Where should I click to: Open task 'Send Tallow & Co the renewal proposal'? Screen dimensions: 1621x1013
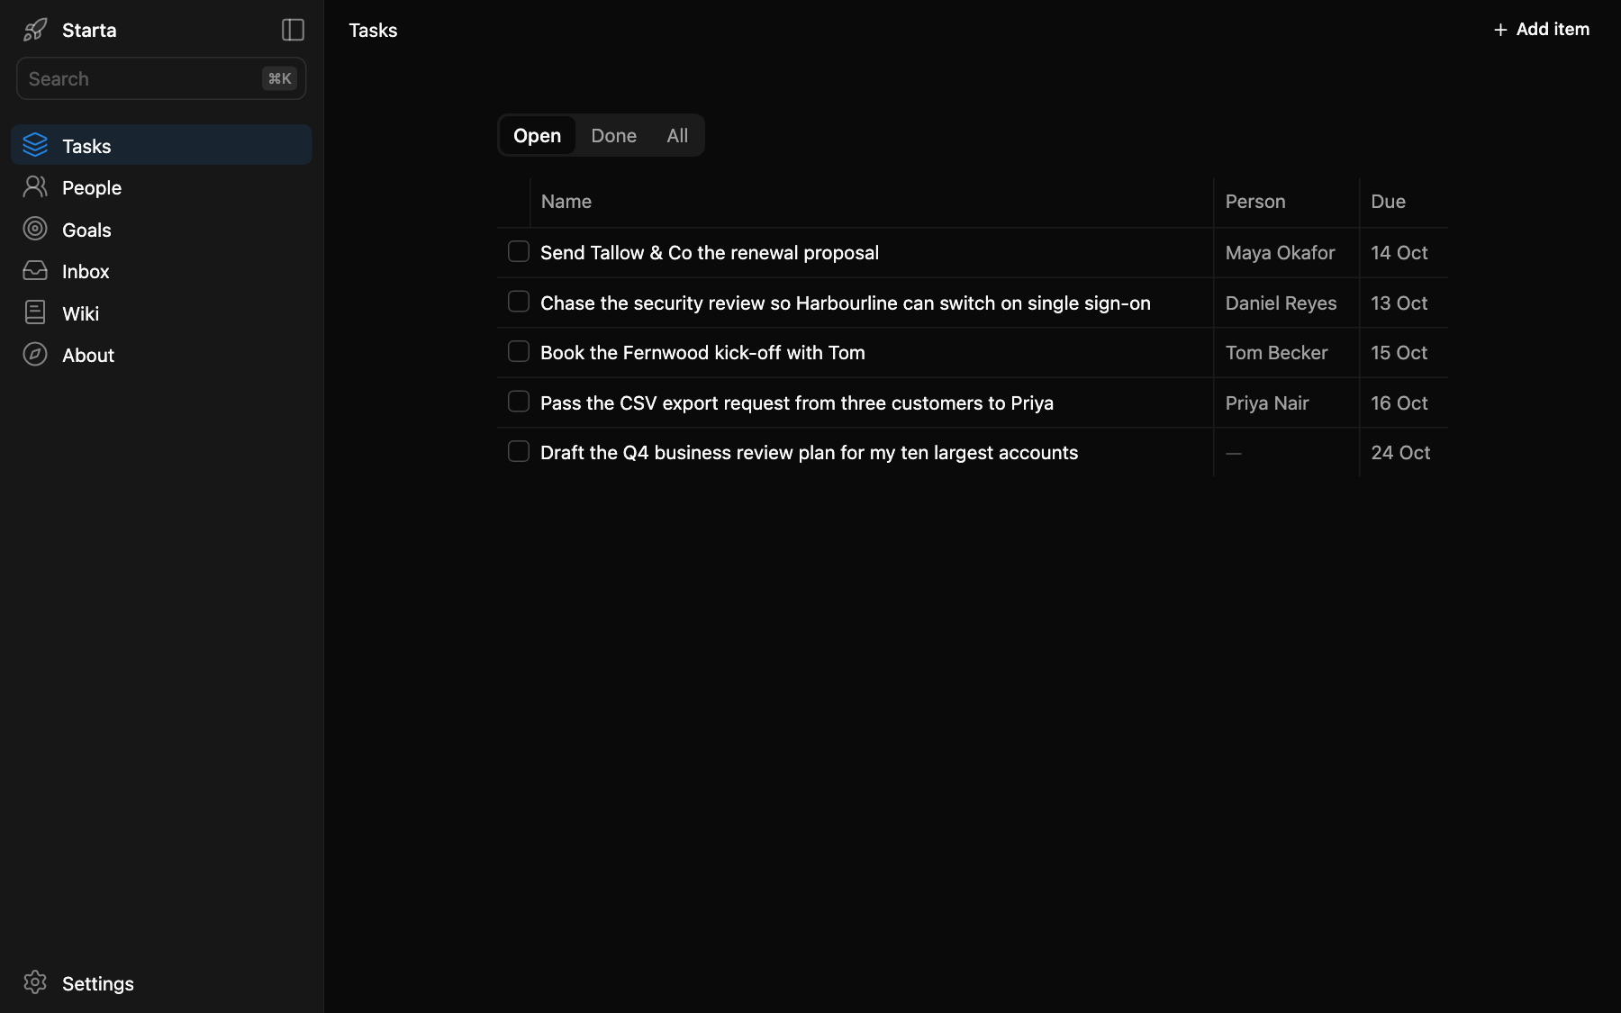click(710, 253)
